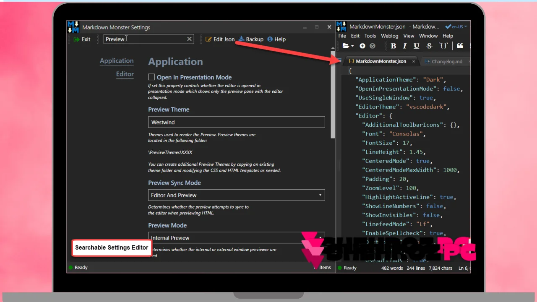Click the 7,824 chars status bar entry
The width and height of the screenshot is (537, 302).
coord(441,268)
